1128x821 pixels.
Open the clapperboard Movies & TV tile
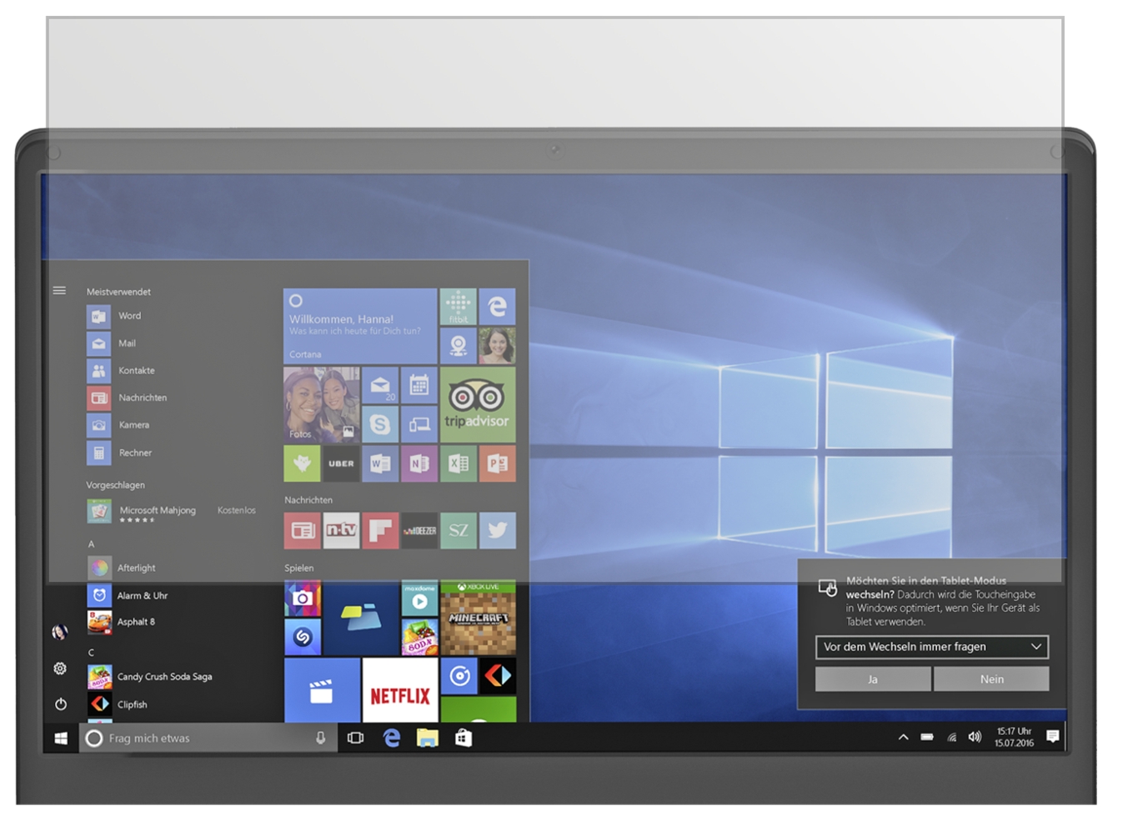click(322, 690)
